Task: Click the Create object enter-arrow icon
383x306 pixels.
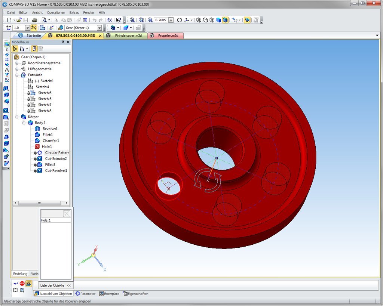Action: pos(16,284)
